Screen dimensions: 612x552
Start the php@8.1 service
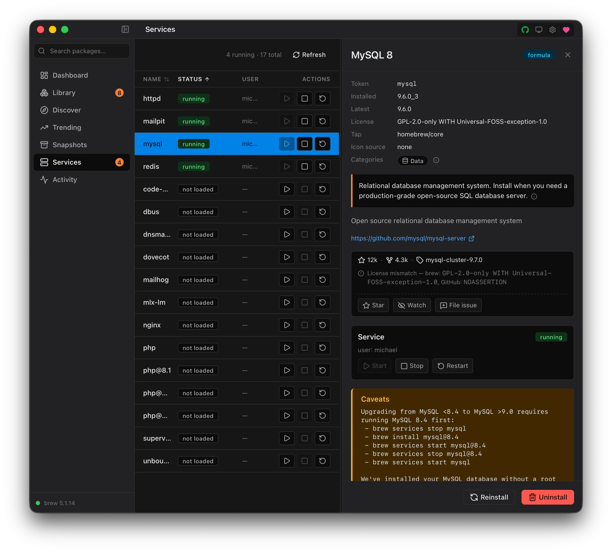click(x=287, y=370)
